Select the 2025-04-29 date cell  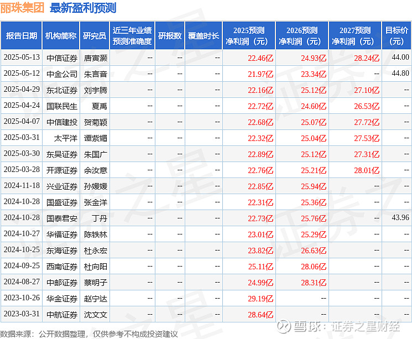(x=22, y=90)
